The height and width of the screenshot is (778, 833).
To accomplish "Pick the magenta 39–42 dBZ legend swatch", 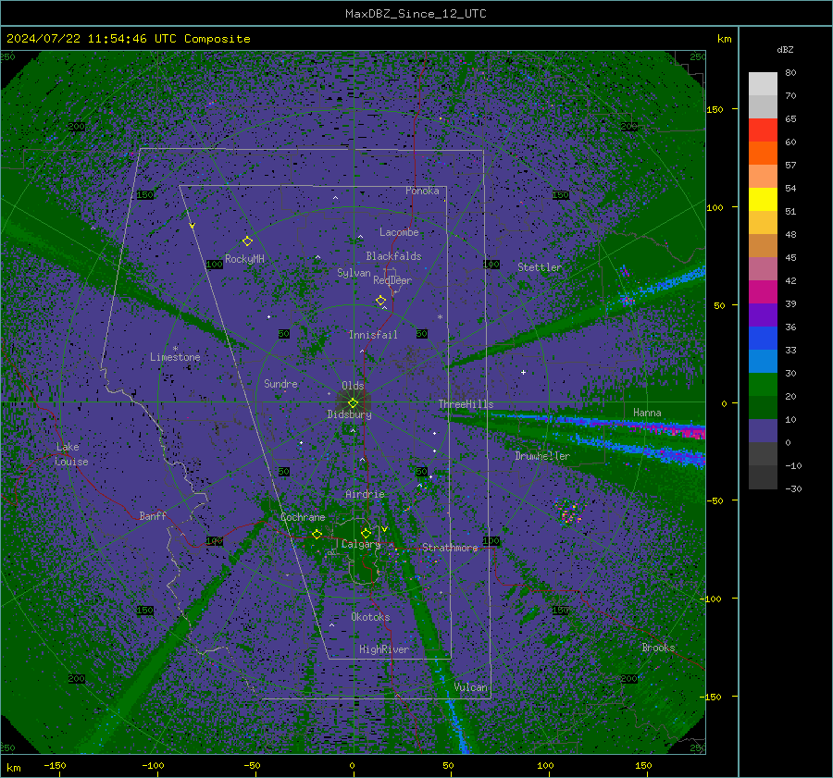I will tap(763, 292).
